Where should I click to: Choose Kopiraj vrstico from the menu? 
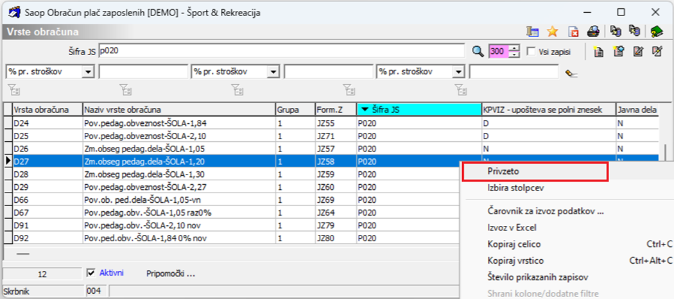coord(516,261)
